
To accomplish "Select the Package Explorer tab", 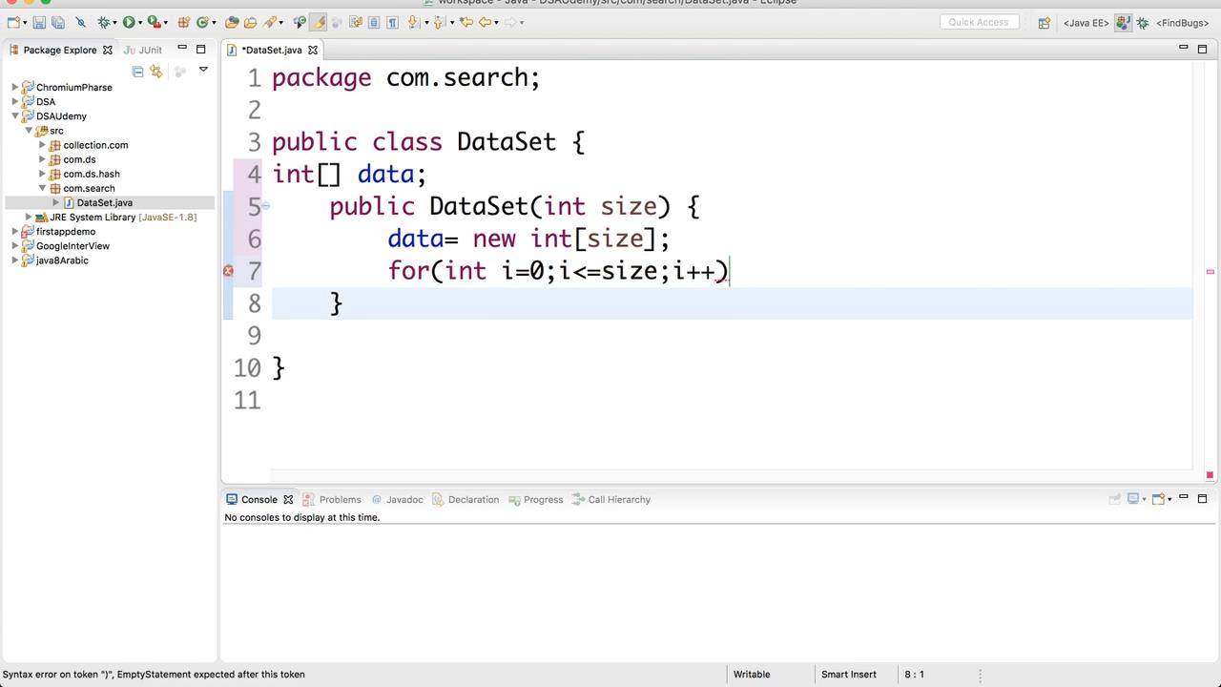I will (x=59, y=50).
